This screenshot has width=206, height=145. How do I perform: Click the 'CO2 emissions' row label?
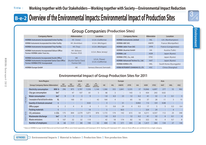tap(35, 113)
